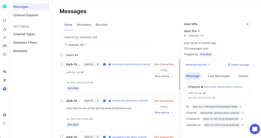Open the chat support bubble

click(254, 129)
